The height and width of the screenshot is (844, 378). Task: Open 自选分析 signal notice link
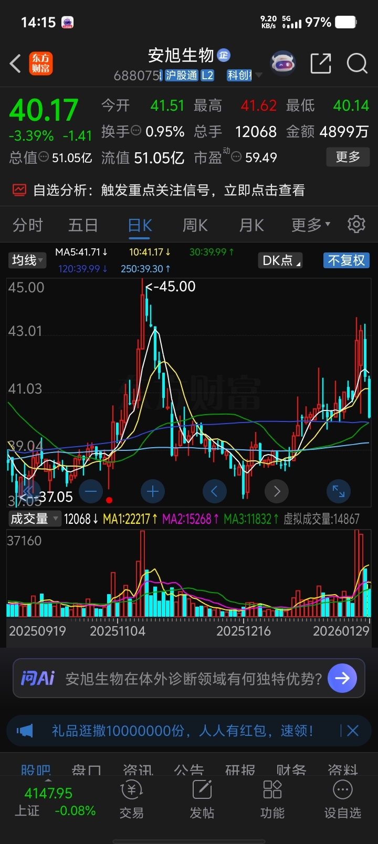(169, 189)
